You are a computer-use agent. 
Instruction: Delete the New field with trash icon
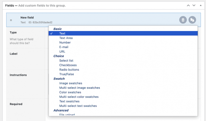pos(183,20)
